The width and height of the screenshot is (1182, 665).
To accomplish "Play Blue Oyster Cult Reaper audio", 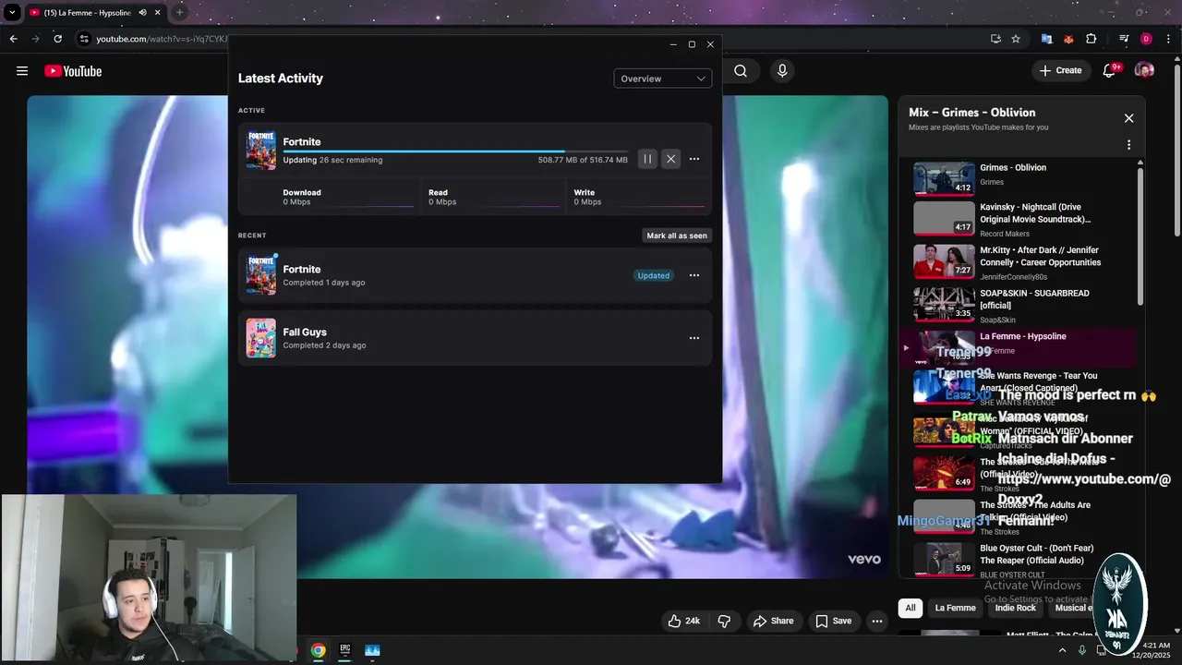I will pos(1022,560).
